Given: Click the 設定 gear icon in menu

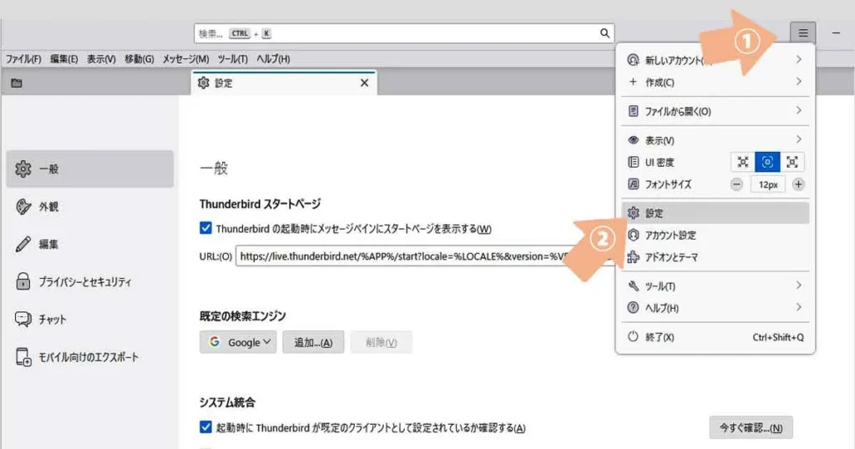Looking at the screenshot, I should pos(633,213).
